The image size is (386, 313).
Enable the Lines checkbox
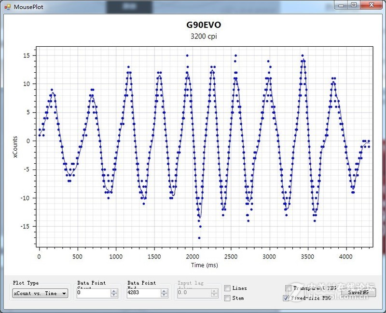point(227,288)
